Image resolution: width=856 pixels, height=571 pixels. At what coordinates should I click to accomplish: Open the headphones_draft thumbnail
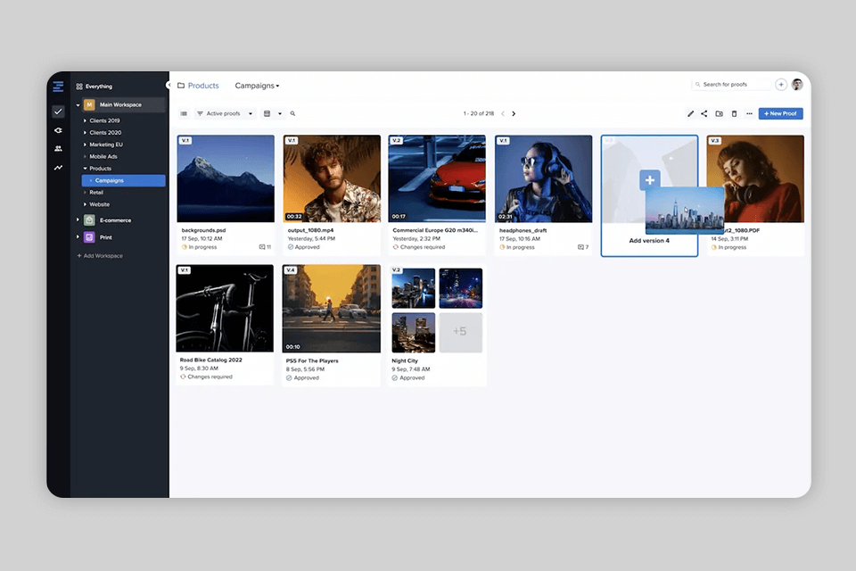click(543, 178)
